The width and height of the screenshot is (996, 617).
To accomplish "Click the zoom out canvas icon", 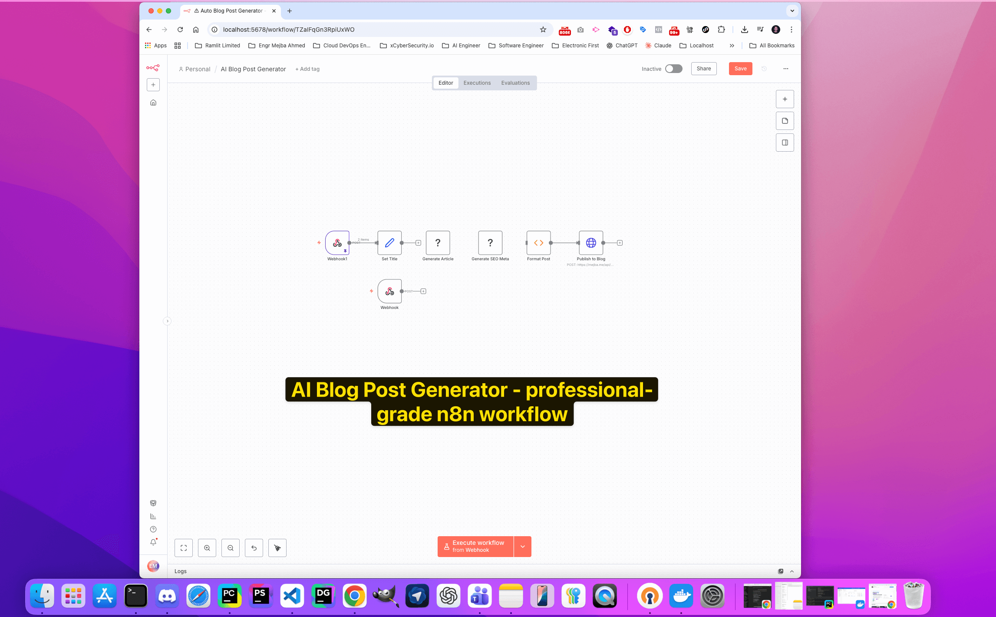I will (x=231, y=548).
